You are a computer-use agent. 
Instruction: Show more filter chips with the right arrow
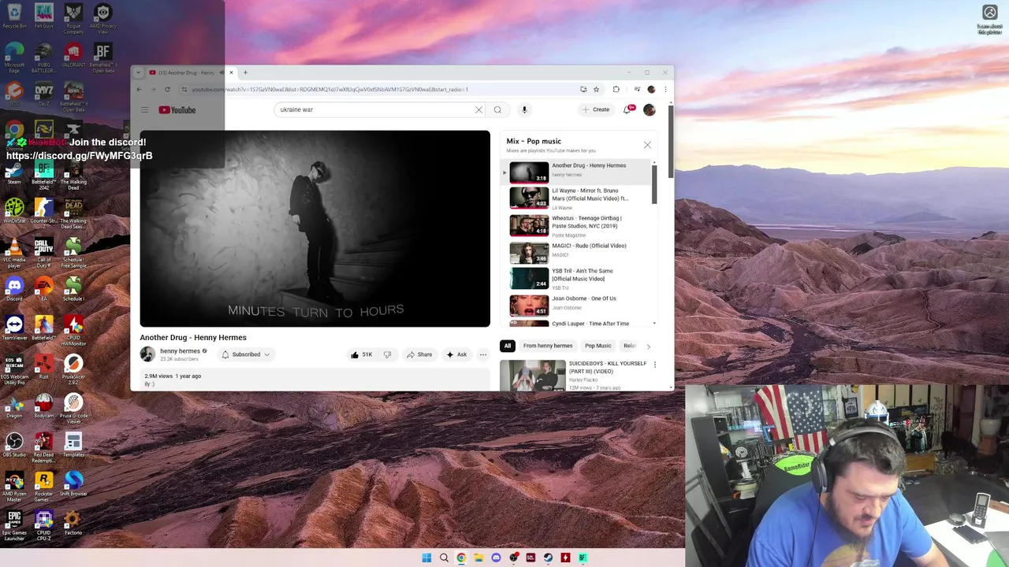[649, 346]
